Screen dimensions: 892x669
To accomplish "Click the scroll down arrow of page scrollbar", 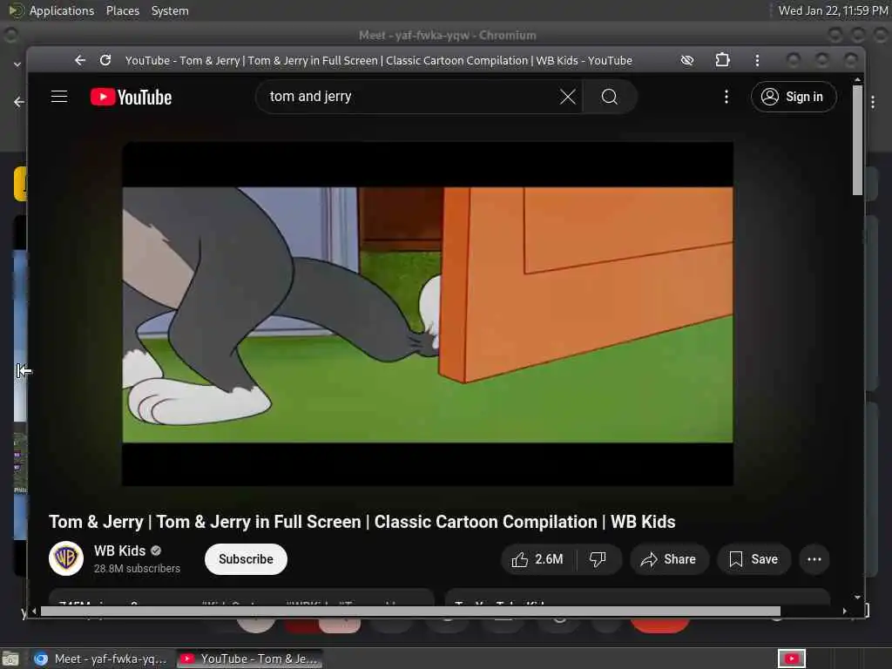I will pyautogui.click(x=857, y=598).
